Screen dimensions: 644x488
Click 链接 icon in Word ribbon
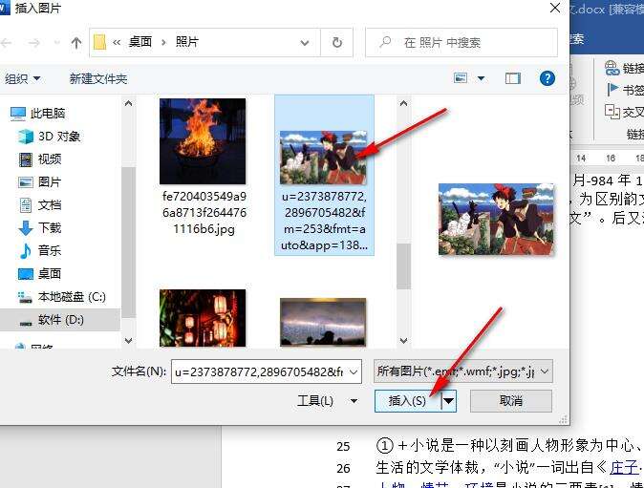coord(612,67)
